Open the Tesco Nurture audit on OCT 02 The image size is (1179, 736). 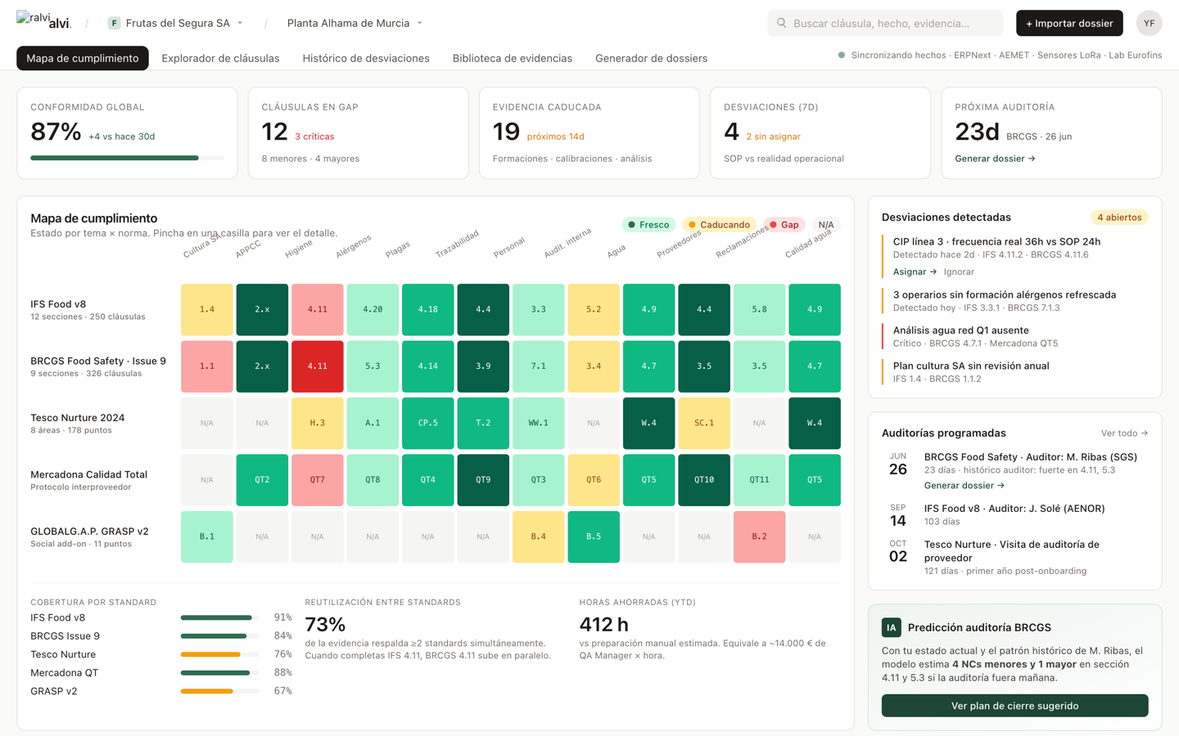pyautogui.click(x=1015, y=558)
